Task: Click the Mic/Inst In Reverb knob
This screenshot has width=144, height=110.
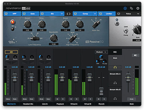Action: 15,57
